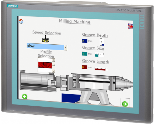
Task: Click the Milling Machine title
Action: point(75,22)
